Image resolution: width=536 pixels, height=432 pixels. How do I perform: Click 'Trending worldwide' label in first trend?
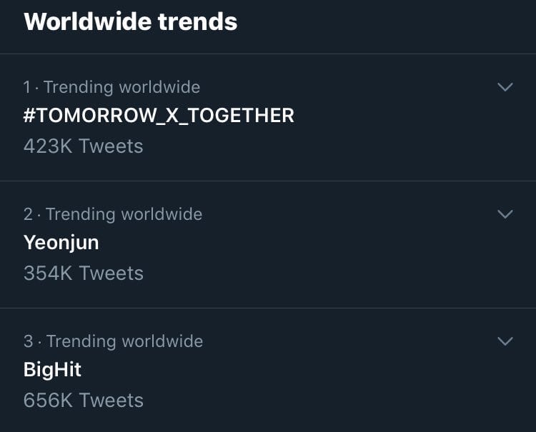(121, 87)
